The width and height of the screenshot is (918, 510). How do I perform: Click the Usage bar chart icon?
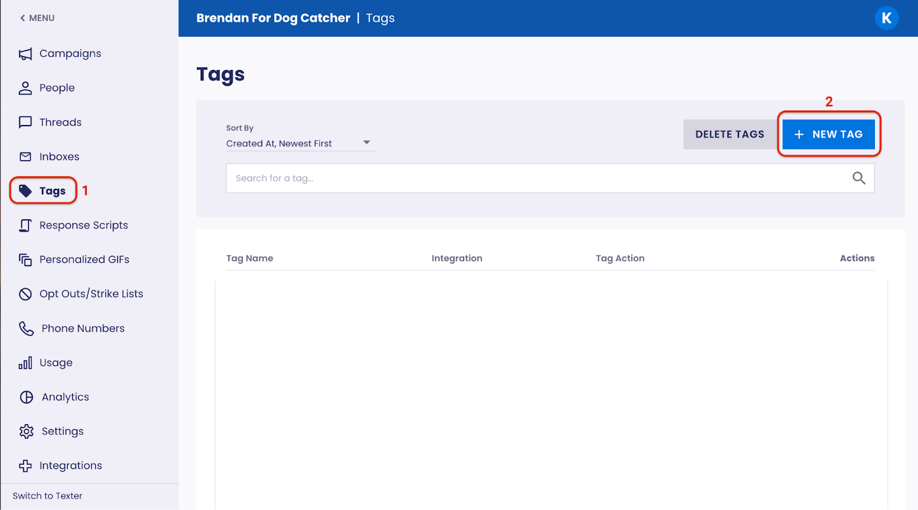25,363
